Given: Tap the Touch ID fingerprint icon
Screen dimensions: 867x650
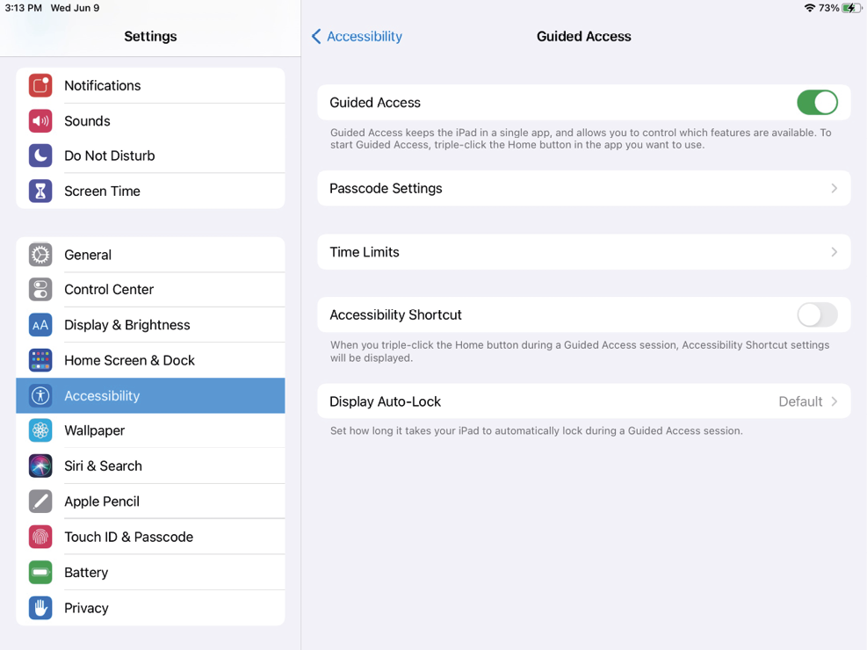Looking at the screenshot, I should click(x=40, y=537).
